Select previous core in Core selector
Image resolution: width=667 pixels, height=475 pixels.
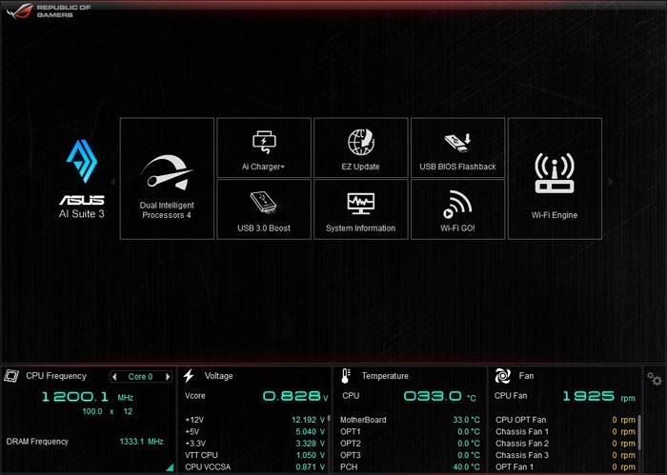(x=115, y=376)
